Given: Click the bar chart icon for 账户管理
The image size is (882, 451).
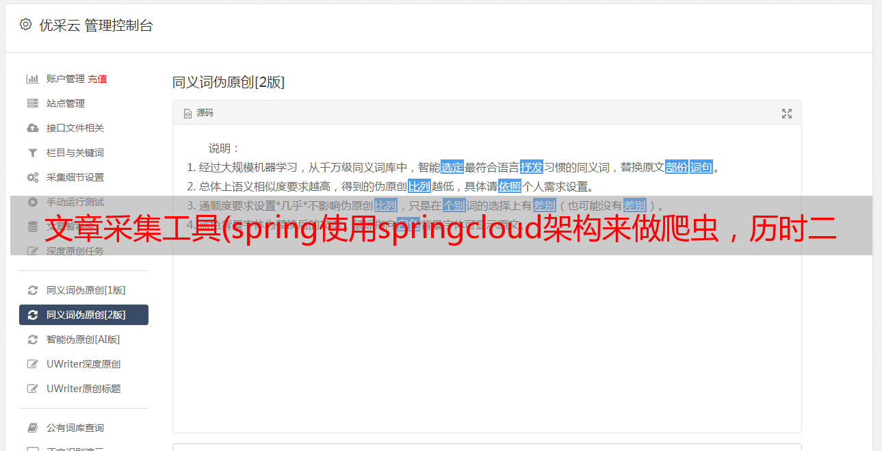Looking at the screenshot, I should [32, 79].
